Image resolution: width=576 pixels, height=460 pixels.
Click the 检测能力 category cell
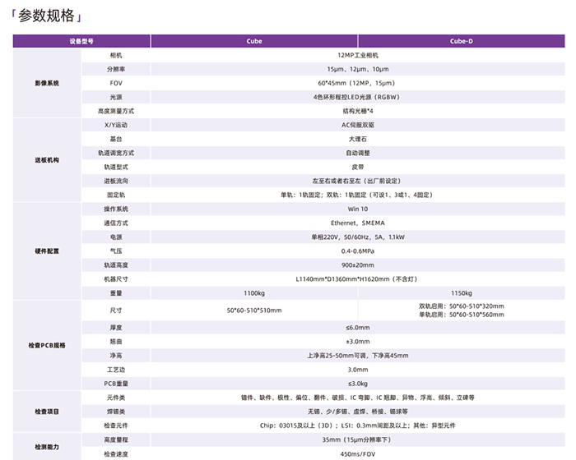click(x=47, y=446)
